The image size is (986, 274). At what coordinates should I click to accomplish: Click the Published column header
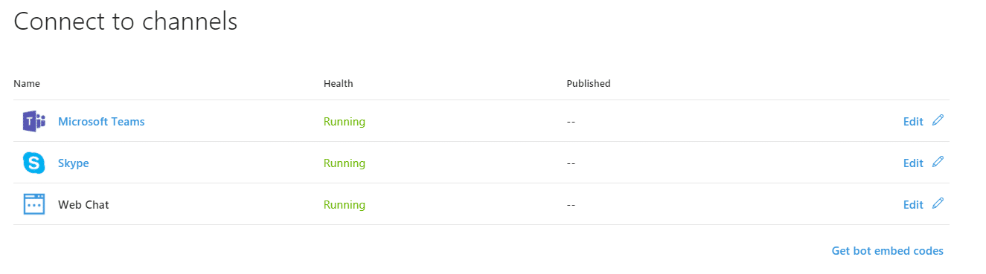589,84
